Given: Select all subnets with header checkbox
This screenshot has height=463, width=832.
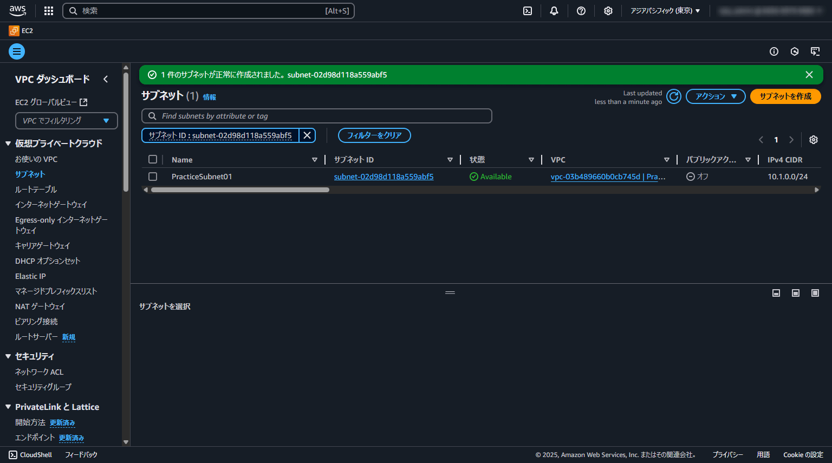Looking at the screenshot, I should click(153, 159).
